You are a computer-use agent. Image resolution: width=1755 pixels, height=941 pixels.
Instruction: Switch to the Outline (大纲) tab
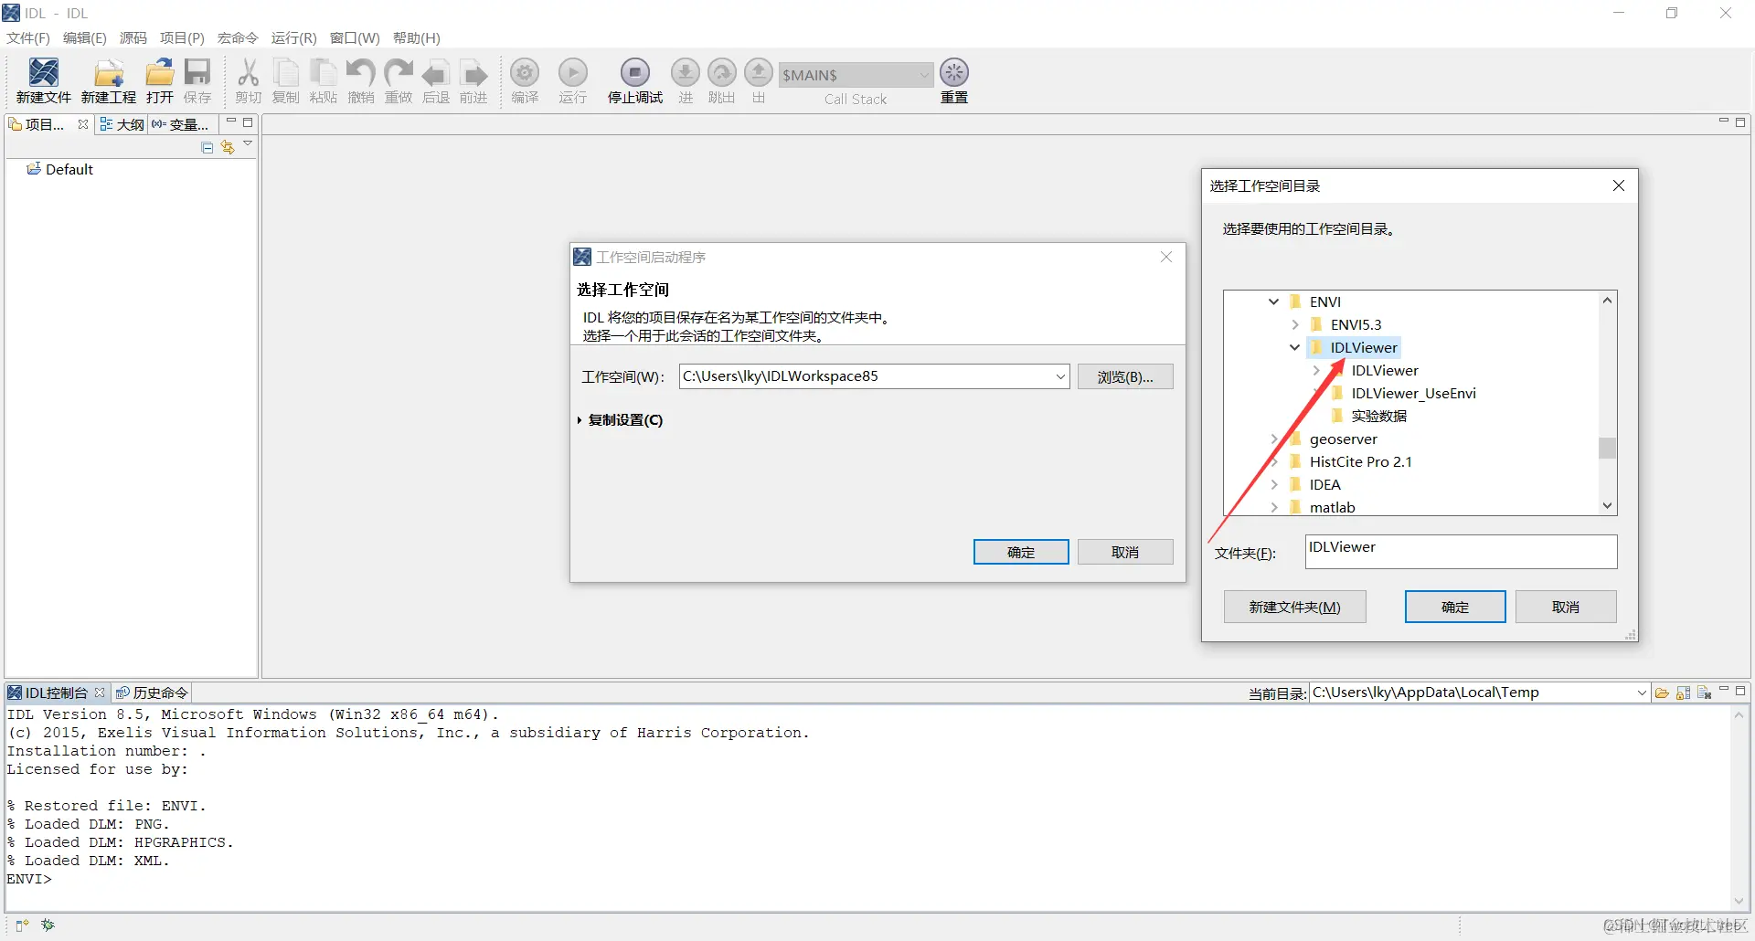click(122, 124)
